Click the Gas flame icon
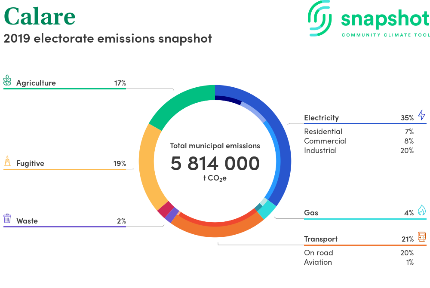This screenshot has width=430, height=288. [422, 210]
